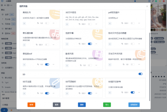Click the square icon button in SD提示词参考 card

coord(110,93)
